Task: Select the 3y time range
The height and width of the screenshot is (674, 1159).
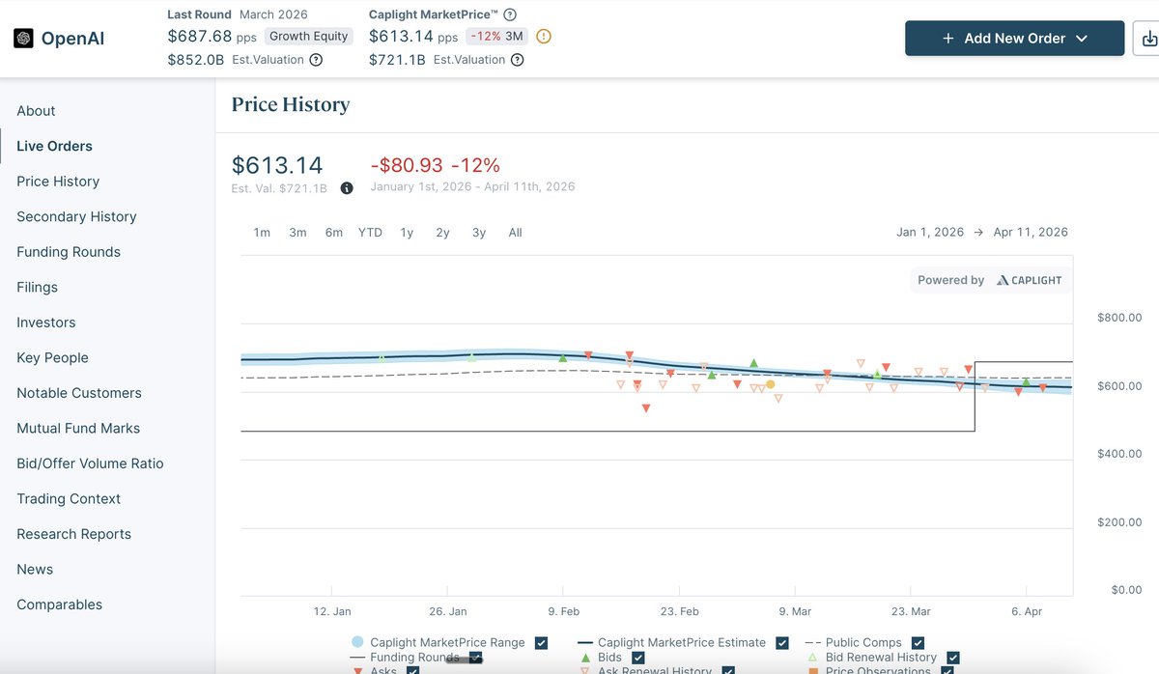Action: tap(479, 233)
